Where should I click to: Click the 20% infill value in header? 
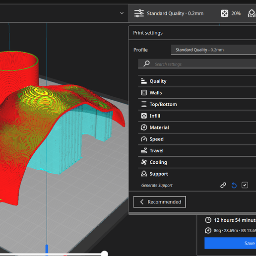[x=236, y=13]
